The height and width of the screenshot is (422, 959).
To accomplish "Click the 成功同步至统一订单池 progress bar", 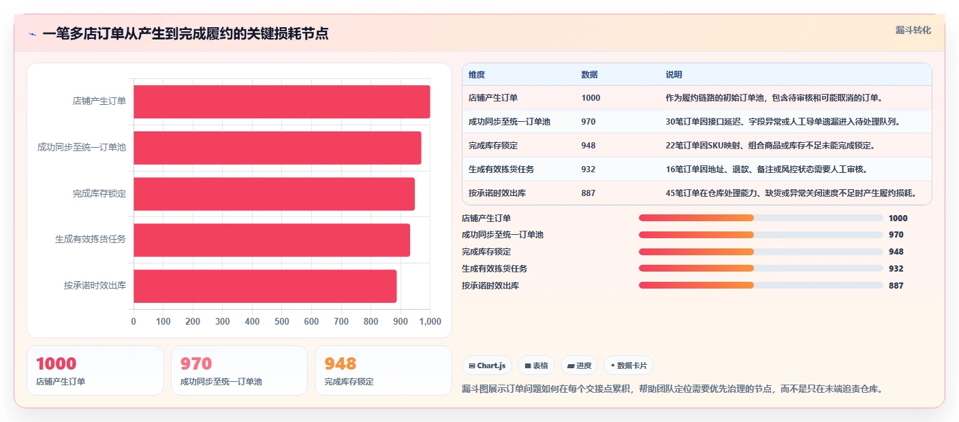I will click(761, 235).
